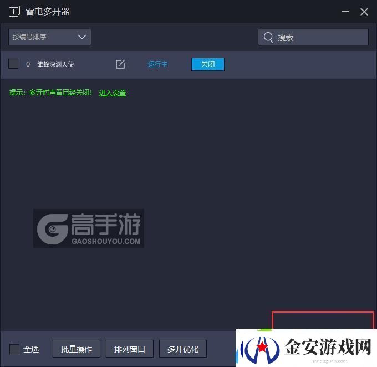
Task: Click the multi-instance plus icon beside the title
Action: coord(14,11)
